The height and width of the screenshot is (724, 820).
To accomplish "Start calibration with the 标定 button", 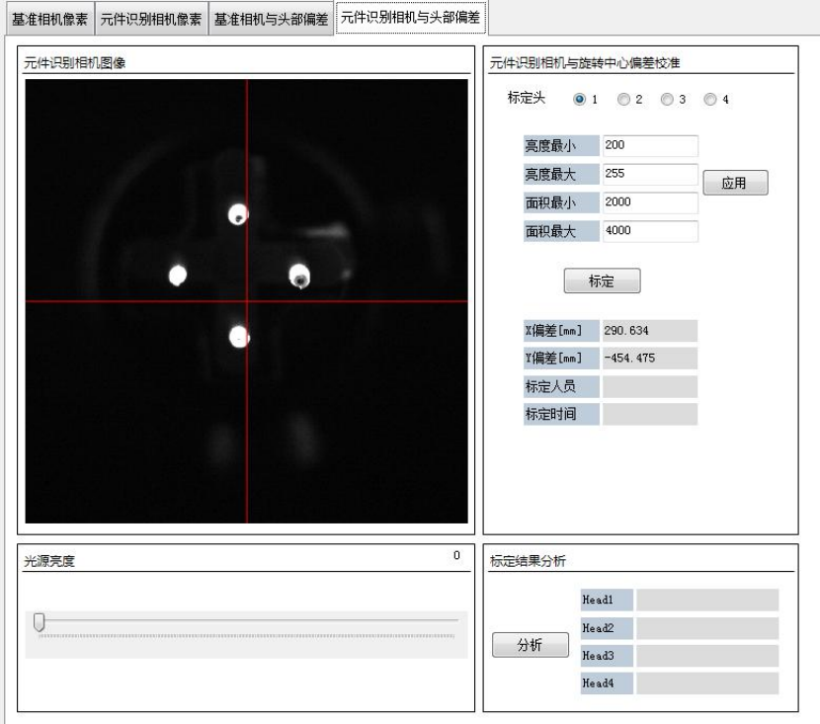I will pos(602,281).
